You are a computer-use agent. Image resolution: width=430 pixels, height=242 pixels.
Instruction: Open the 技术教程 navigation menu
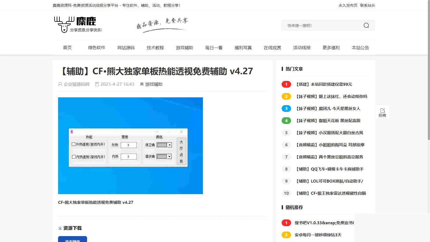click(x=155, y=48)
